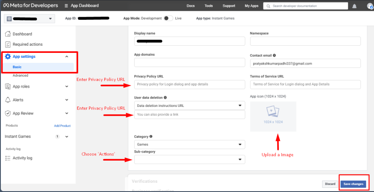Upload an image in the App icon placeholder
The image size is (374, 192).
click(273, 117)
